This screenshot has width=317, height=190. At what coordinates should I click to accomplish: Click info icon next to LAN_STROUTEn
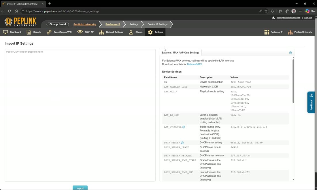pos(184,127)
